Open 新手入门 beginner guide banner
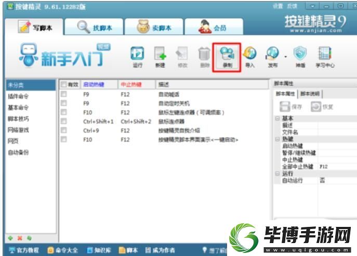 [x=64, y=55]
